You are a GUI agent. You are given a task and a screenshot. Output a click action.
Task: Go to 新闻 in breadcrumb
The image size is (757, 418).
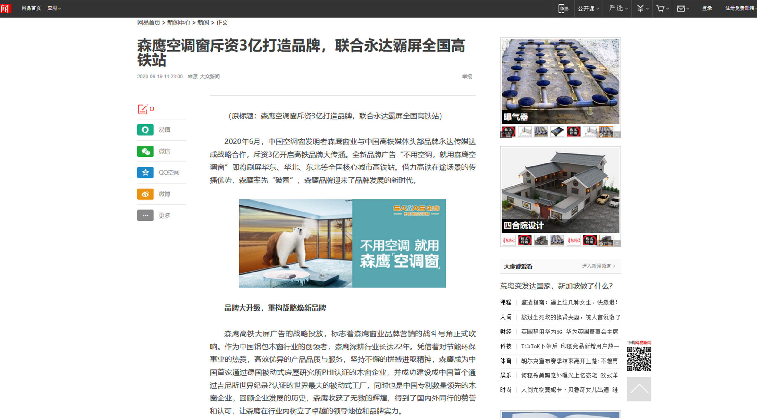tap(203, 23)
